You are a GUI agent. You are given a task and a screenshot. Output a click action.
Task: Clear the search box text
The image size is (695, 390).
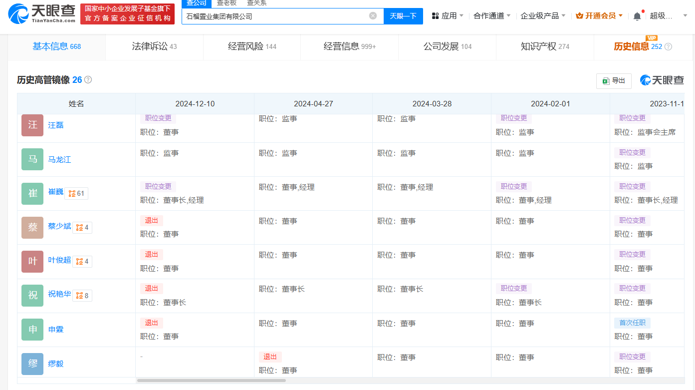373,16
